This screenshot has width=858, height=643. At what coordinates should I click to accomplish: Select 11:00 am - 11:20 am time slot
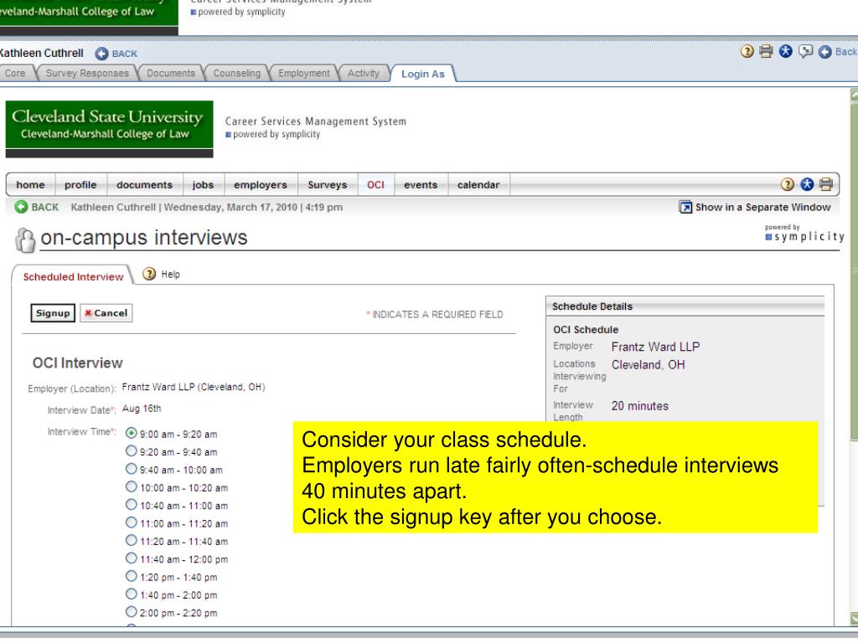[132, 522]
